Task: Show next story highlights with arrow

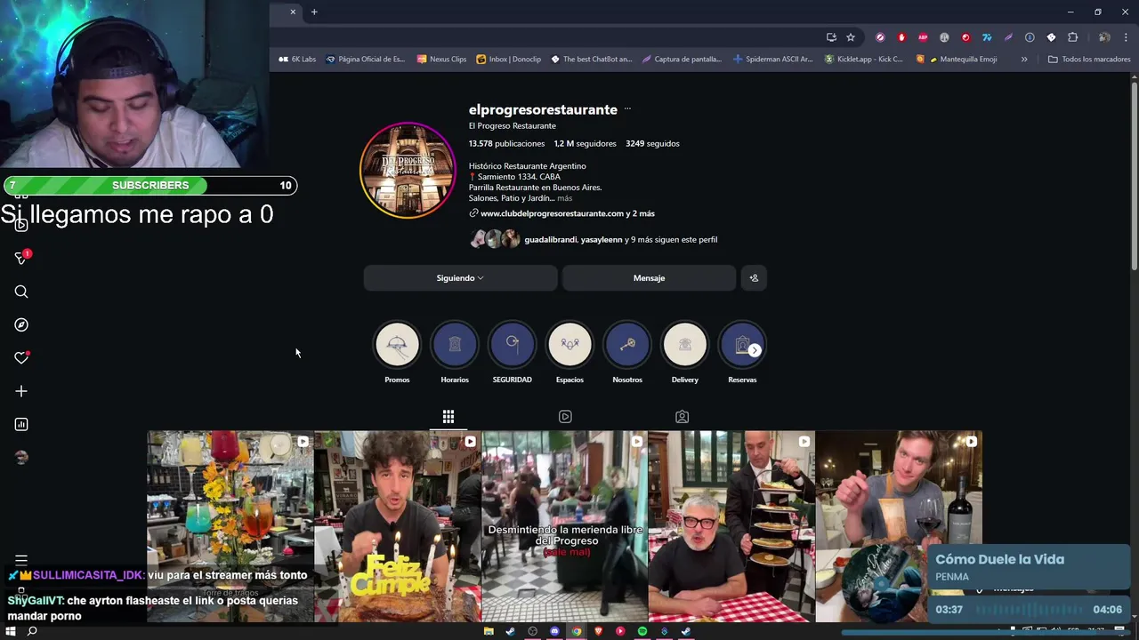Action: [x=755, y=350]
